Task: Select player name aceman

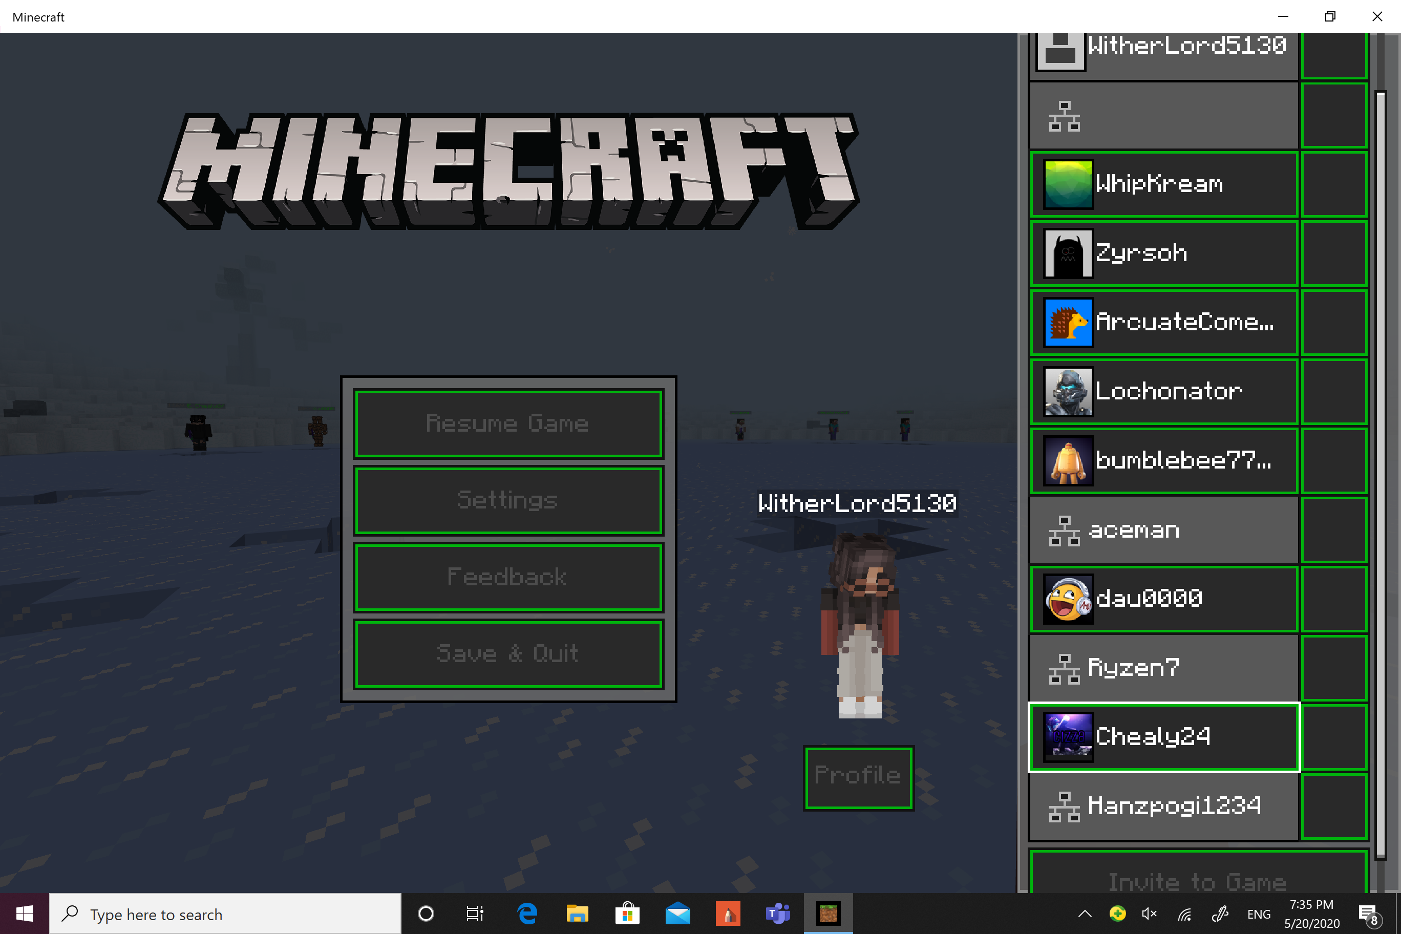Action: pos(1134,530)
